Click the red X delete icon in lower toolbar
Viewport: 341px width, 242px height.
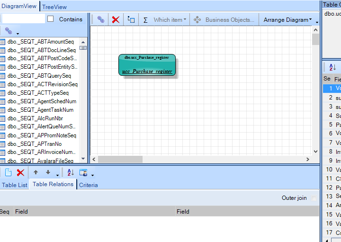click(20, 173)
